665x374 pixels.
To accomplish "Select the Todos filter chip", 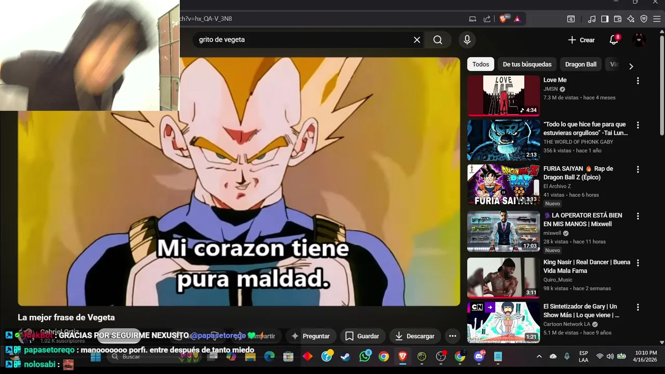I will (x=481, y=64).
